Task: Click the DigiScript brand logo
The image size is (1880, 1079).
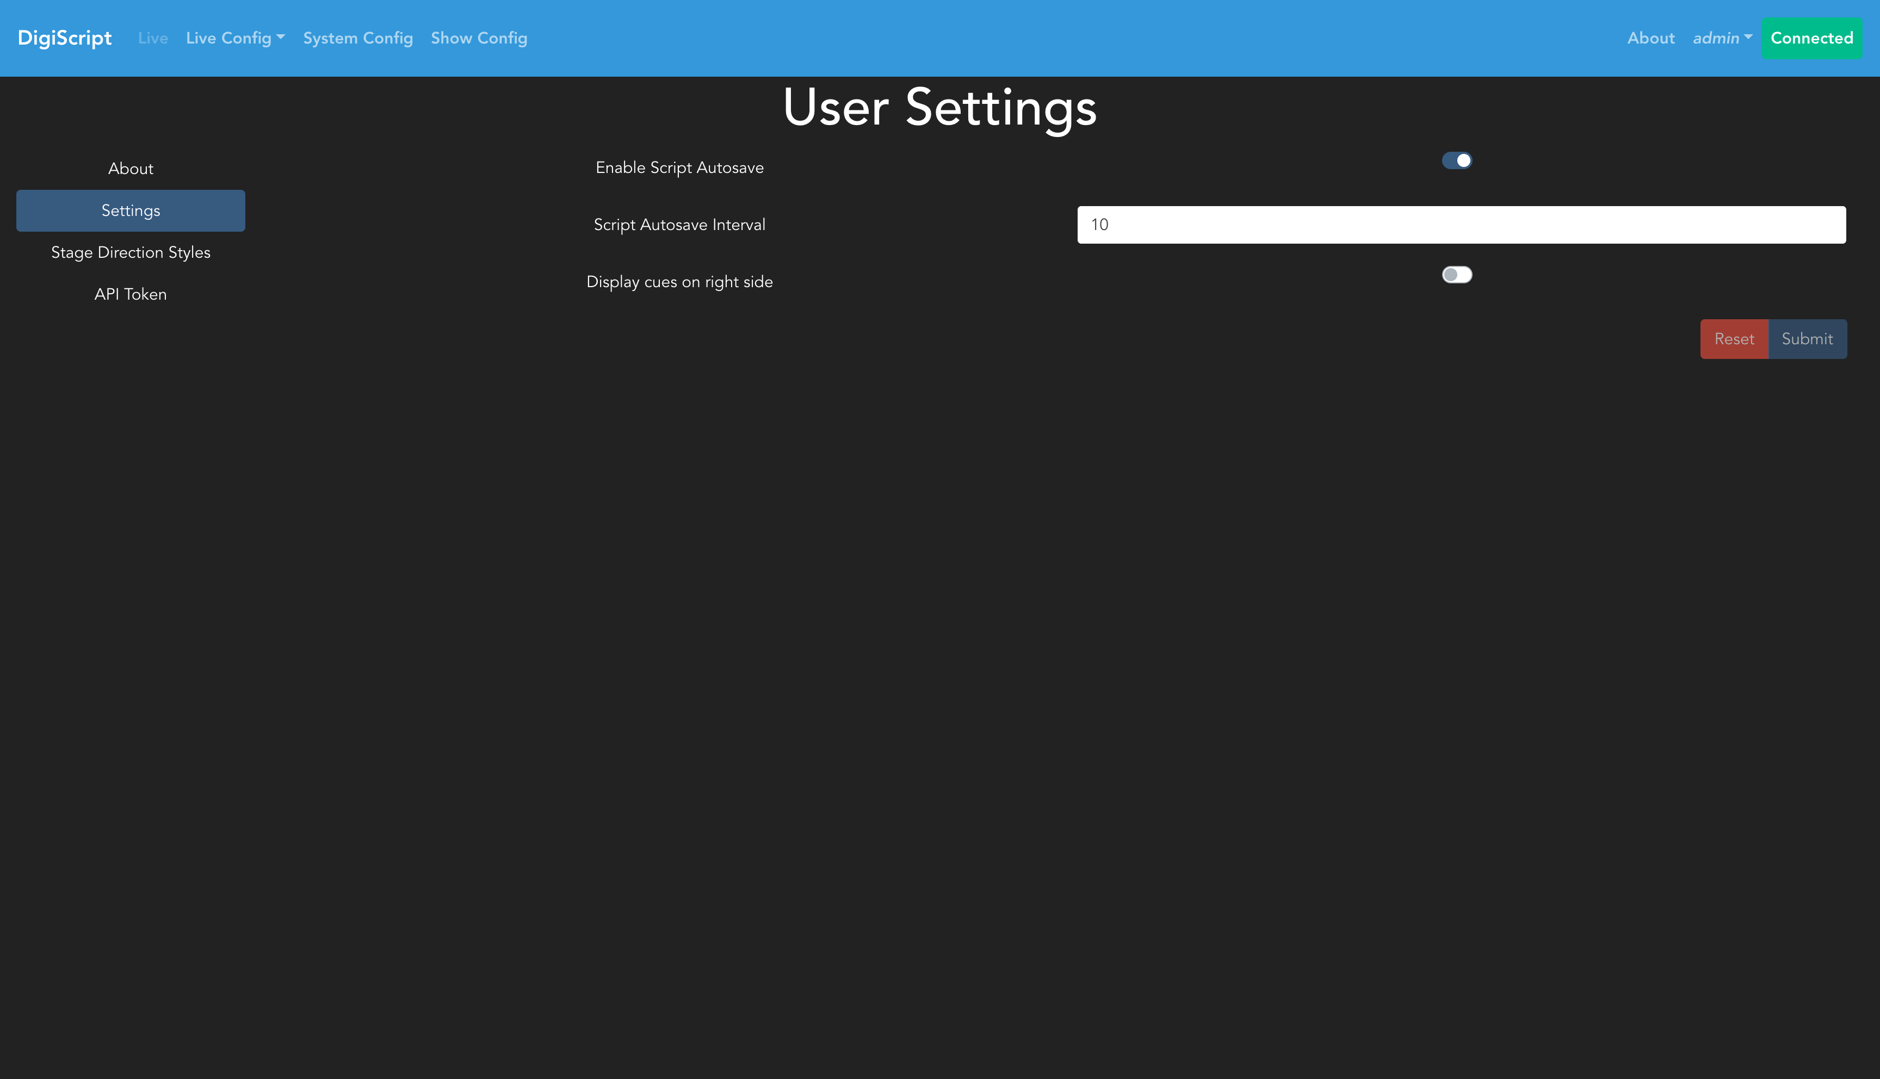Action: pos(65,38)
